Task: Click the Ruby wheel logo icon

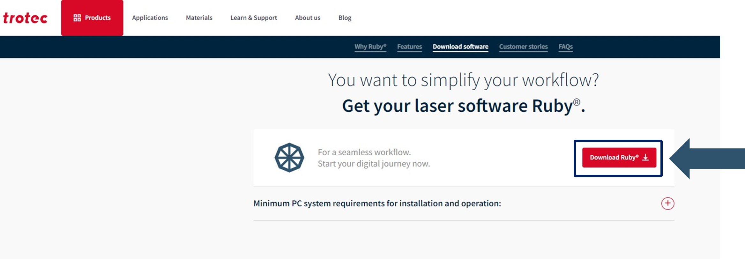Action: coord(289,158)
